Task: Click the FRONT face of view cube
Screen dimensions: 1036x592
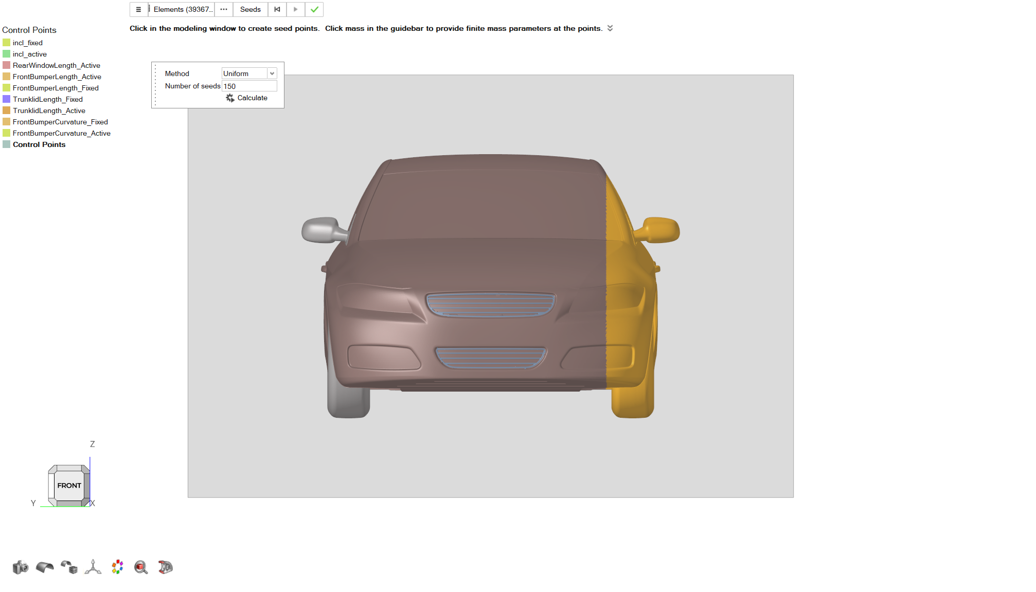Action: point(69,486)
